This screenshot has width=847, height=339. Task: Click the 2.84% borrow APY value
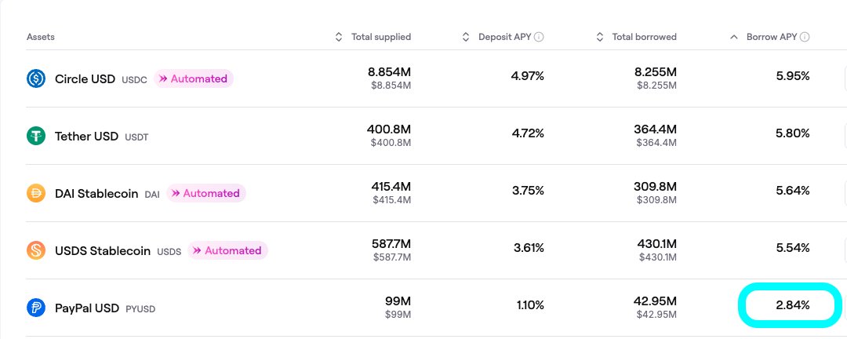[793, 305]
